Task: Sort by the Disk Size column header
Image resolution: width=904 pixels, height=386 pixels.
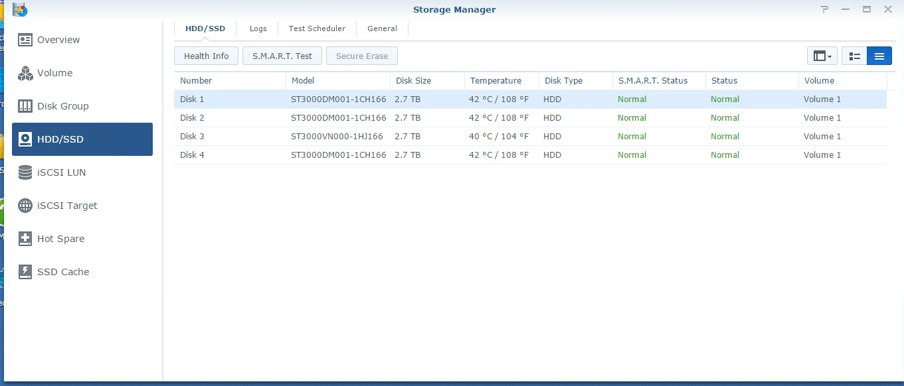Action: point(427,81)
